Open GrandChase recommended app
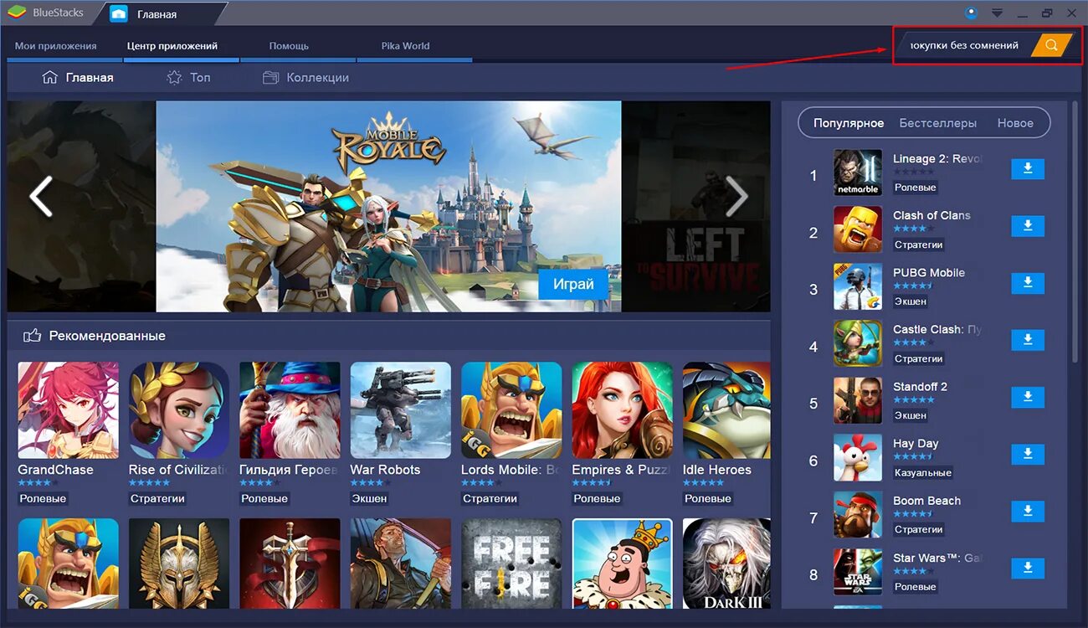 click(x=68, y=410)
